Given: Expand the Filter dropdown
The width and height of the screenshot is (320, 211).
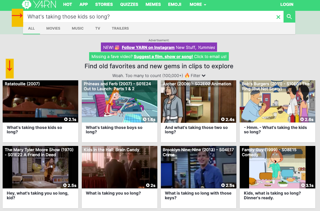Looking at the screenshot, I should 198,76.
